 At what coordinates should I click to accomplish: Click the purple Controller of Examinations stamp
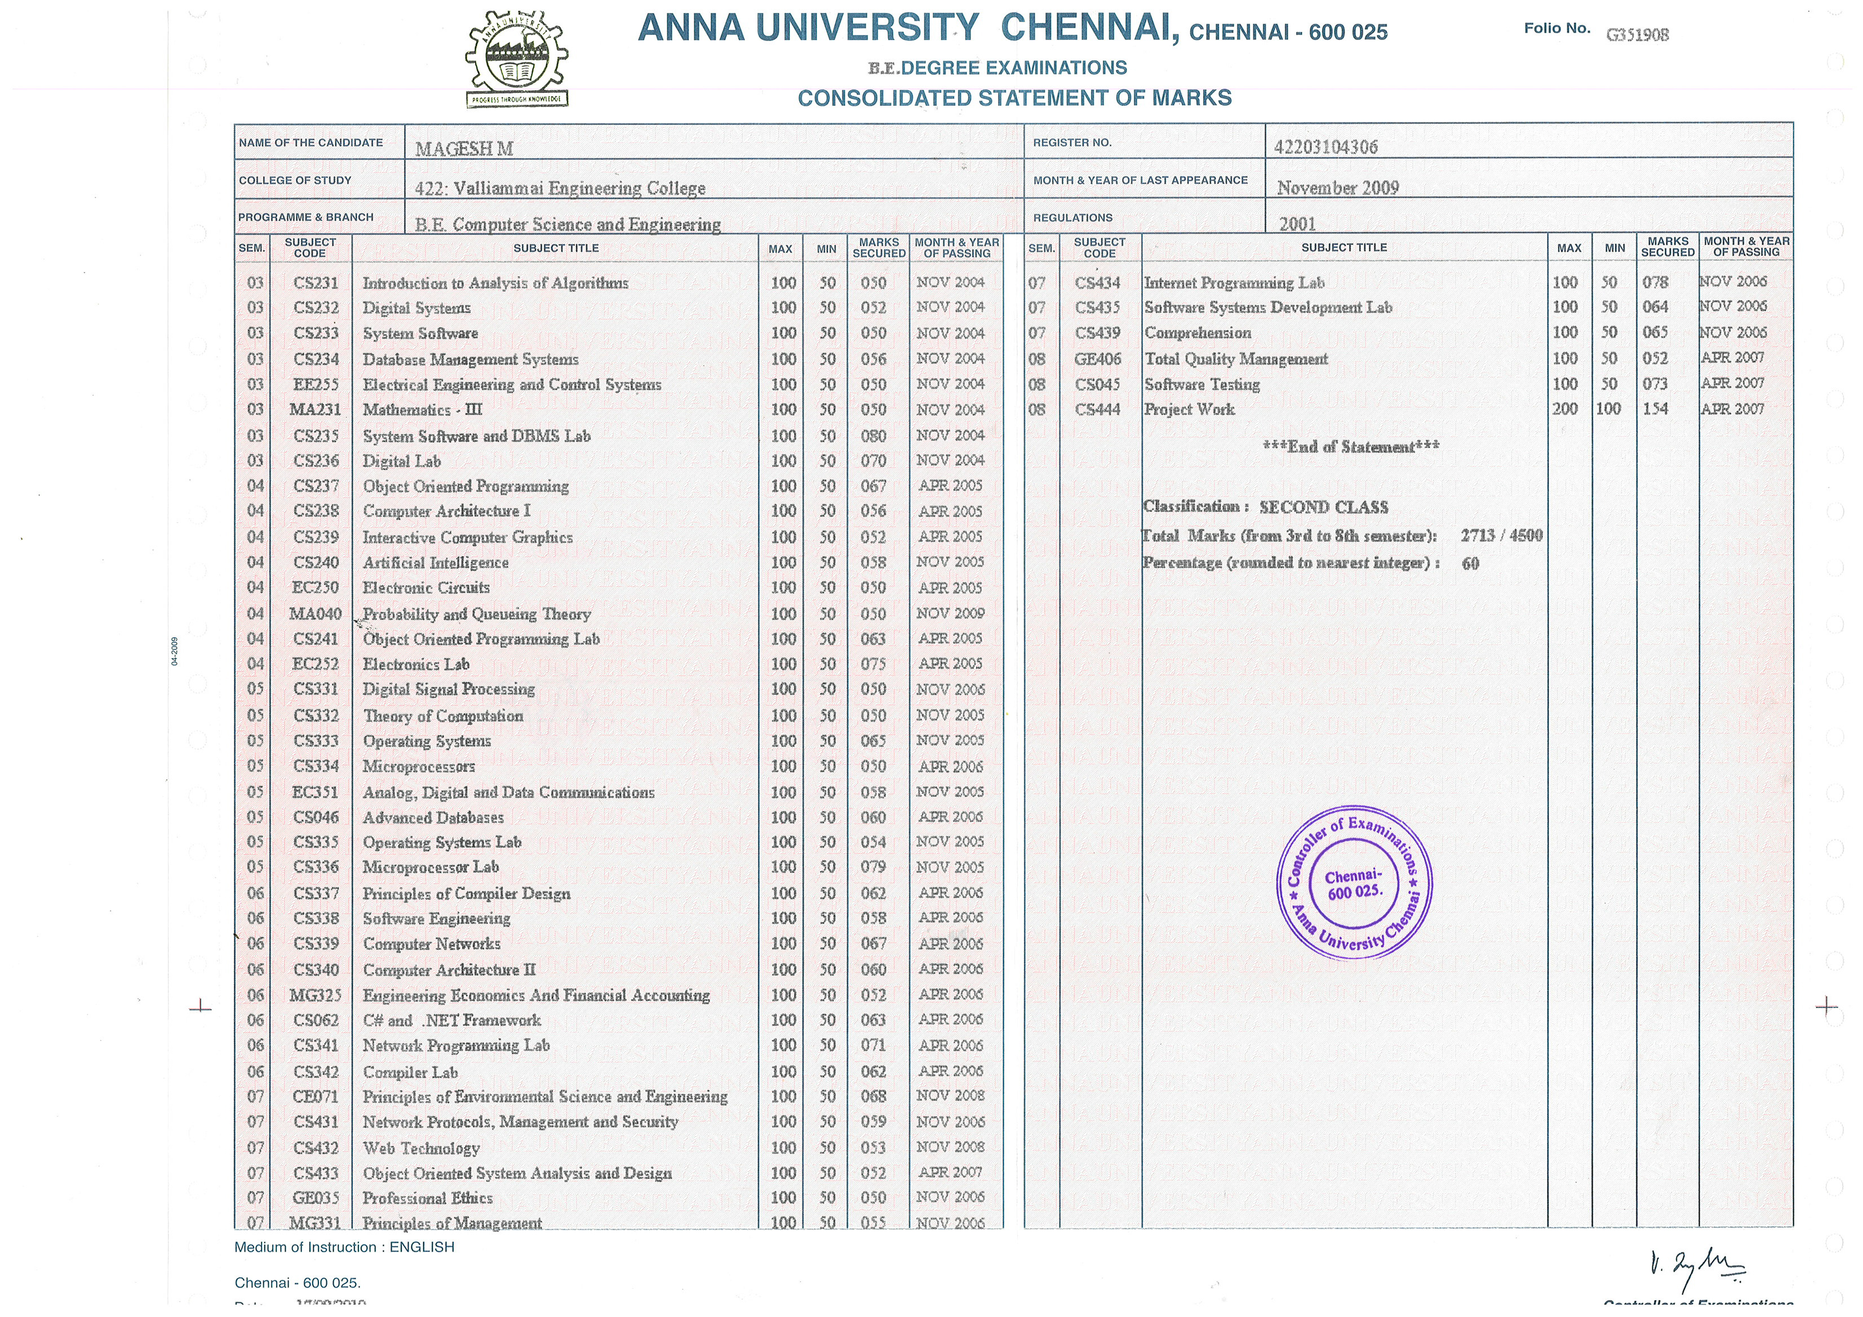[x=1354, y=882]
